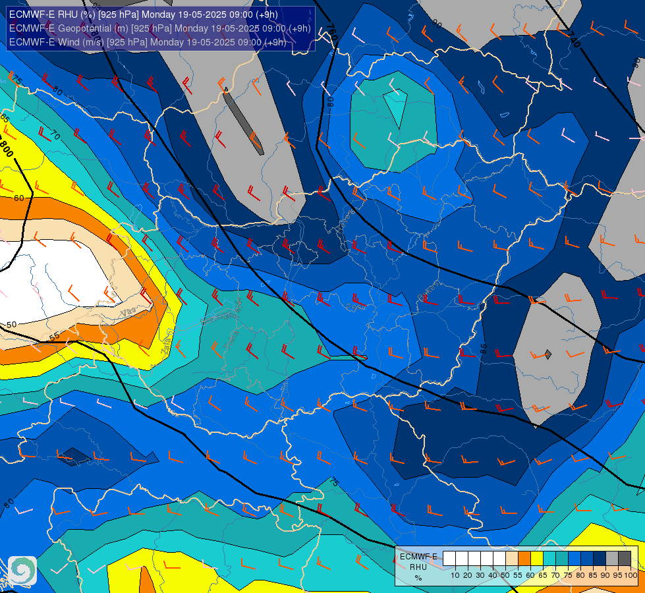Click the 'ECMWF-E Wind (m/s)' title line
The height and width of the screenshot is (593, 645).
pyautogui.click(x=148, y=42)
